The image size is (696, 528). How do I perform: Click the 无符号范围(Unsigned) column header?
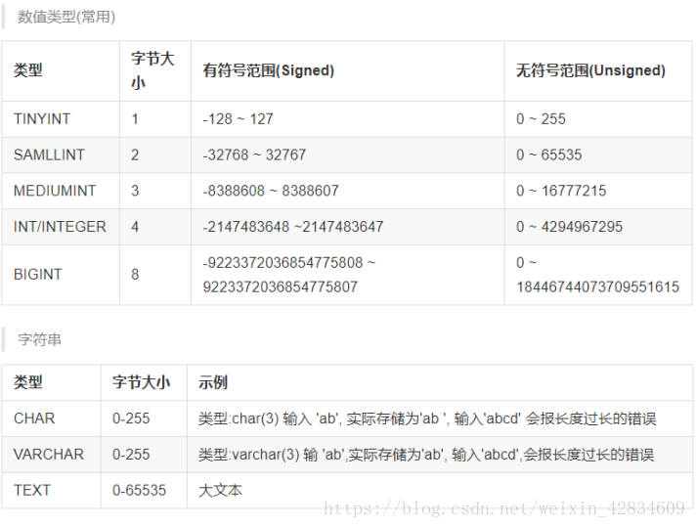[598, 71]
